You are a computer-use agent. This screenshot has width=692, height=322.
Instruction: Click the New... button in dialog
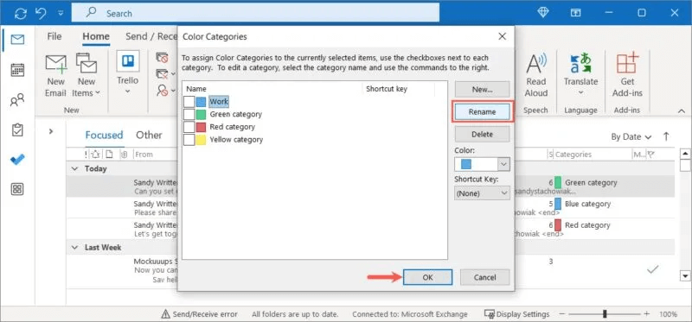pyautogui.click(x=482, y=90)
